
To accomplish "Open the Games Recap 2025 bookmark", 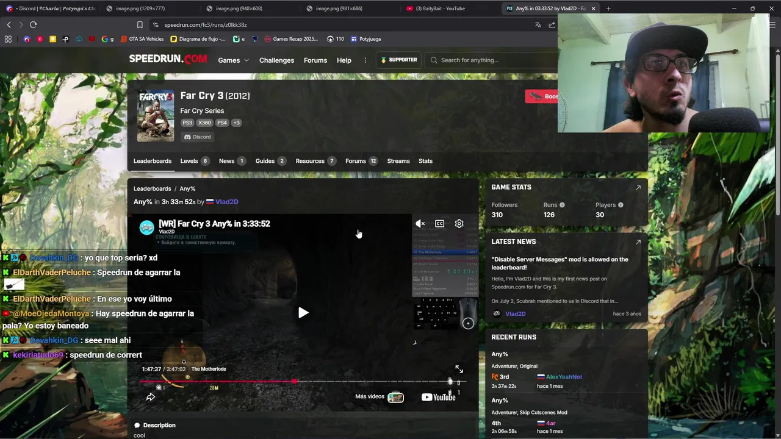I will tap(291, 39).
